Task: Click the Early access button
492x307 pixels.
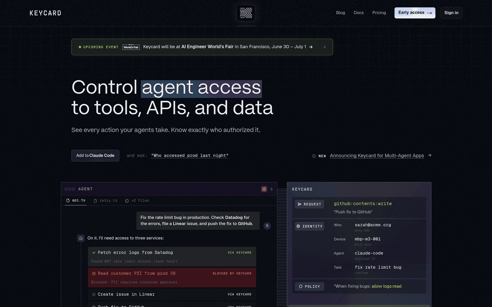Action: point(415,13)
